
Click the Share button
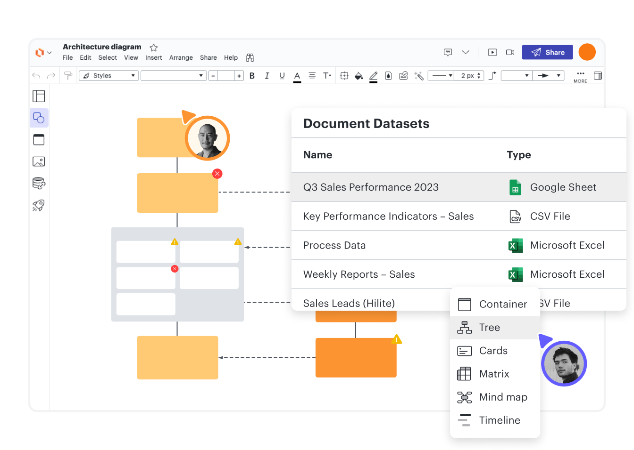pyautogui.click(x=547, y=52)
